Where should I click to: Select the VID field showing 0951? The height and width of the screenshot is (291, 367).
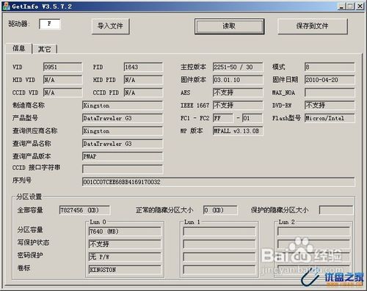click(62, 67)
